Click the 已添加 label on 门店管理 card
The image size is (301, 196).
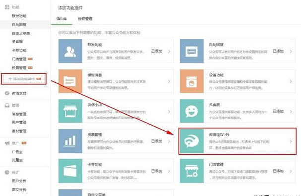278,171
